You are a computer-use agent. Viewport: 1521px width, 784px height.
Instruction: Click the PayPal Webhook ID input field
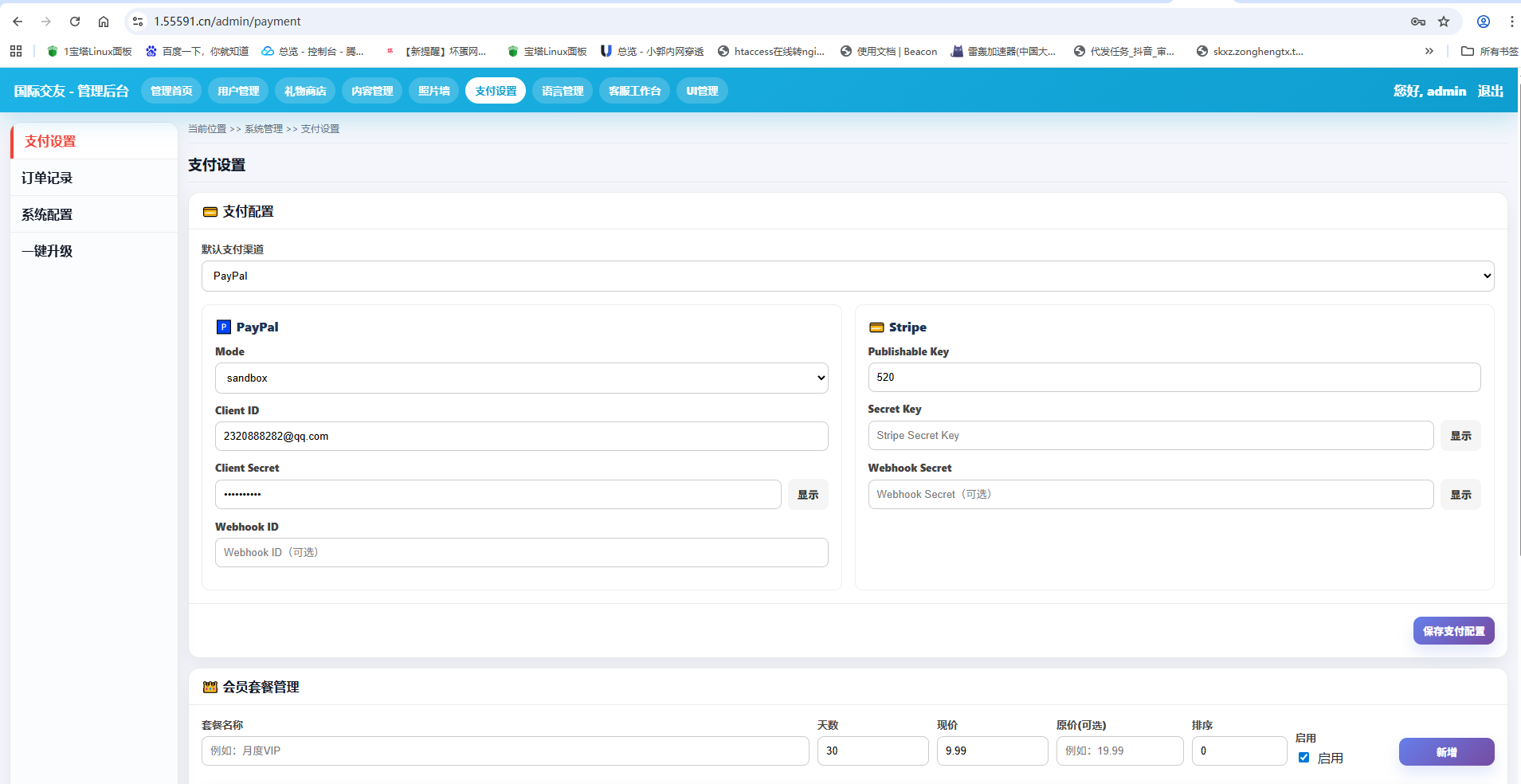pyautogui.click(x=521, y=553)
